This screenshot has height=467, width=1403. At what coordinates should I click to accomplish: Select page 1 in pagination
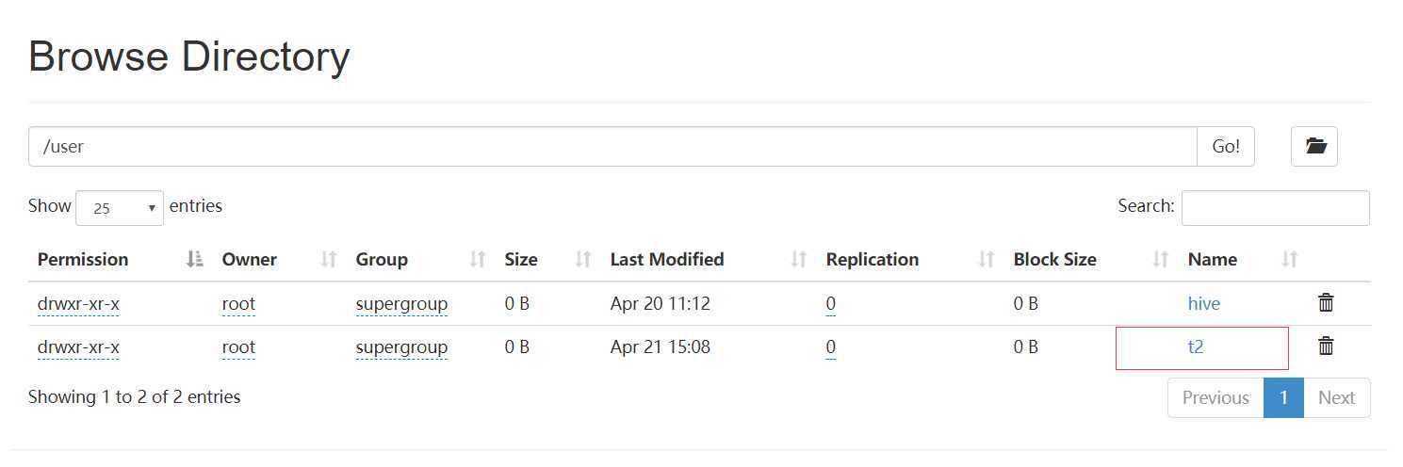1283,397
